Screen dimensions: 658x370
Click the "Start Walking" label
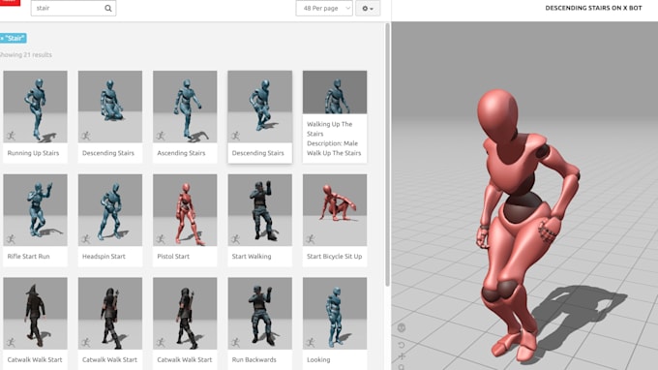(x=252, y=256)
